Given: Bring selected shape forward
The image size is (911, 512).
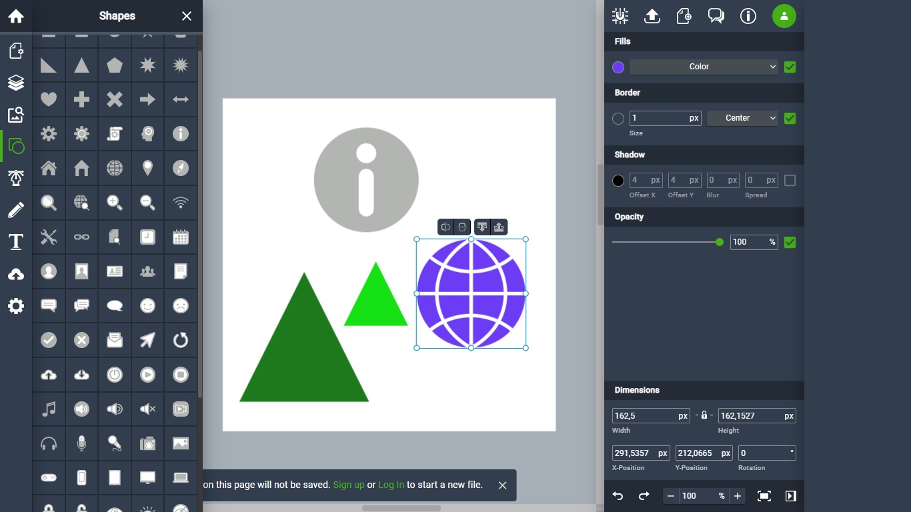Looking at the screenshot, I should pyautogui.click(x=499, y=227).
